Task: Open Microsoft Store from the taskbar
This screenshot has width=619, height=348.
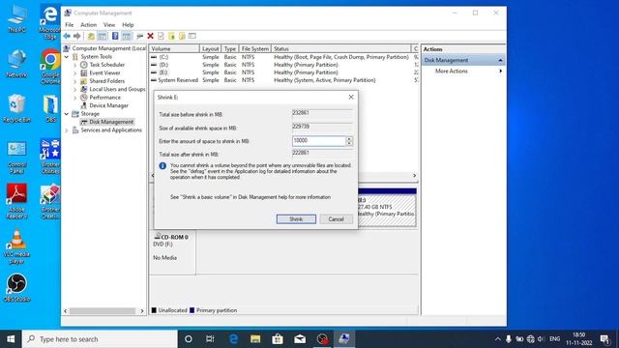Action: click(278, 339)
